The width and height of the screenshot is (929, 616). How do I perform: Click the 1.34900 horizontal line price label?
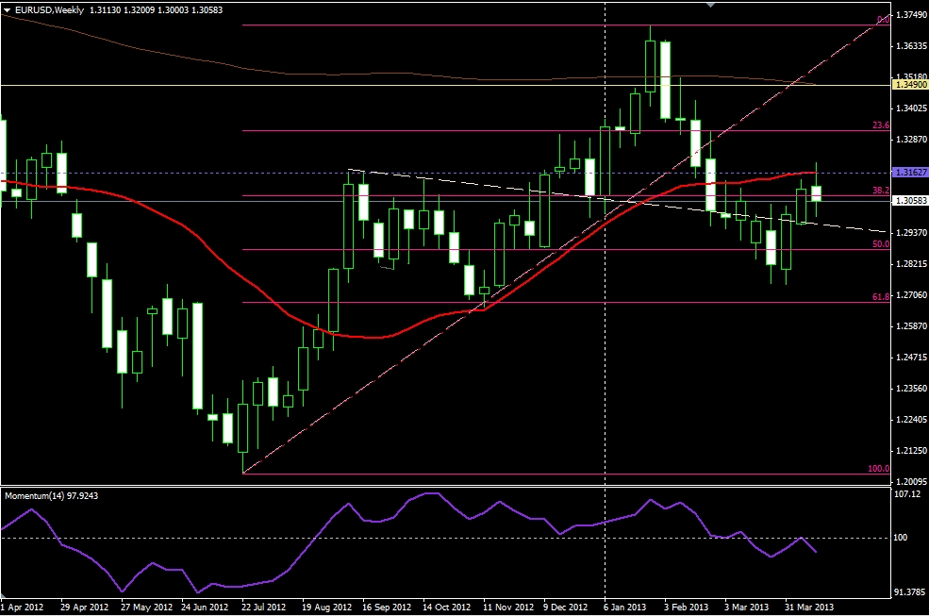(909, 85)
